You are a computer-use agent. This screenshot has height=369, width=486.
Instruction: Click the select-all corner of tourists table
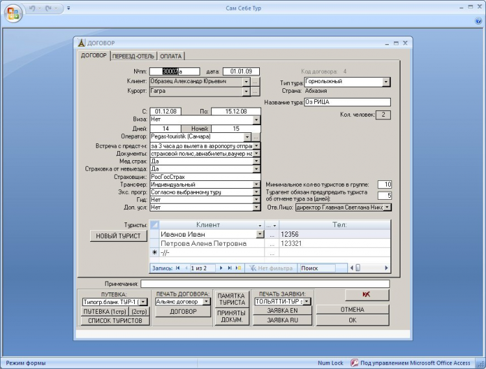click(x=154, y=225)
